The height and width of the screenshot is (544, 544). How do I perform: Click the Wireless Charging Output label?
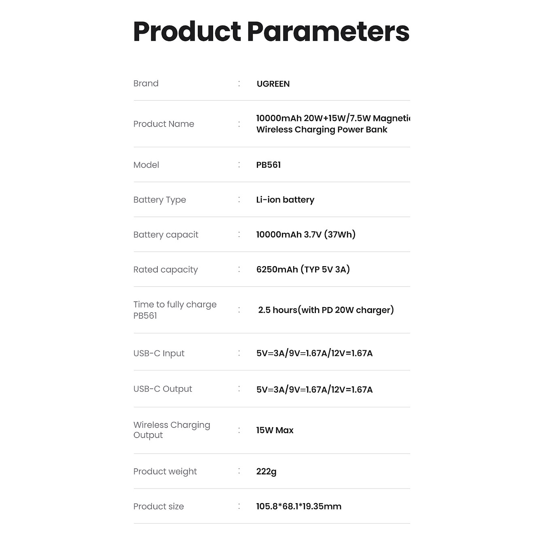172,430
